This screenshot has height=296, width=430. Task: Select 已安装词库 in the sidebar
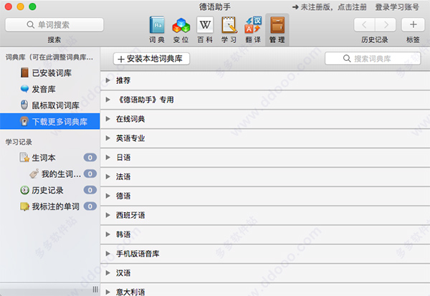[50, 72]
